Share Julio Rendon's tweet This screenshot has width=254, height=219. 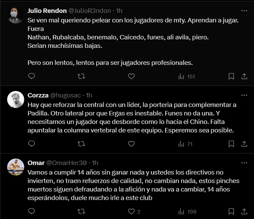pos(244,76)
